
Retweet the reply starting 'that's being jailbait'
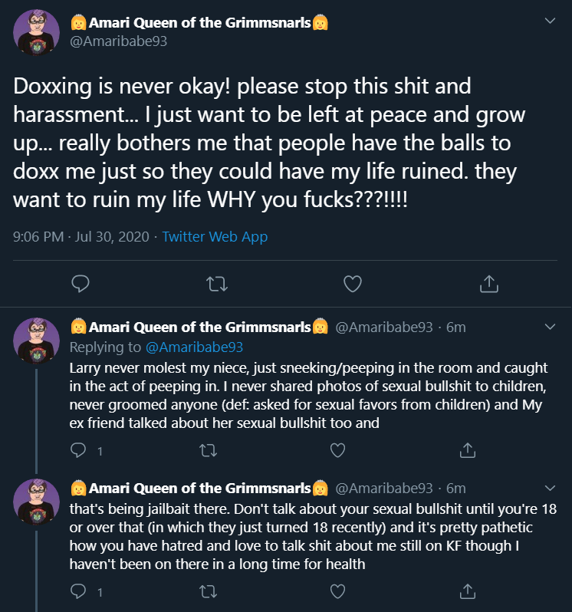pos(208,592)
